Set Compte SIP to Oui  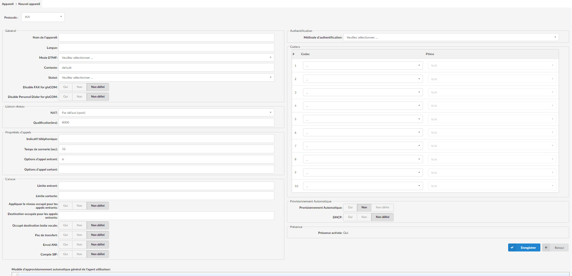click(x=66, y=254)
